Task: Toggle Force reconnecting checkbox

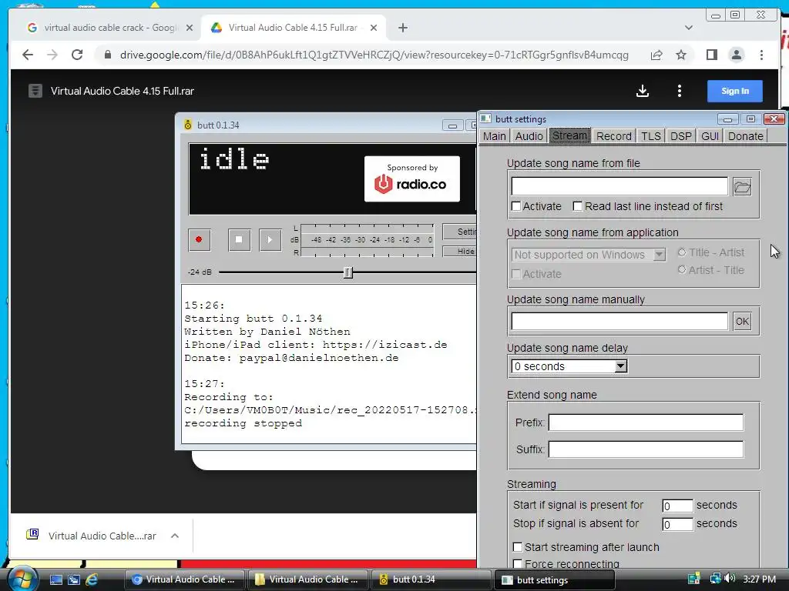Action: (517, 564)
